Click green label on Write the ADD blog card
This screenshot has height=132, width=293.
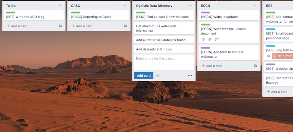(11, 13)
